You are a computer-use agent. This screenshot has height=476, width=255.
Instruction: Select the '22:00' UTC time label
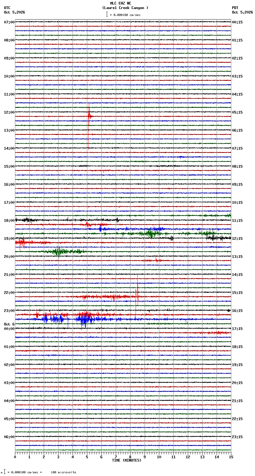[9, 293]
